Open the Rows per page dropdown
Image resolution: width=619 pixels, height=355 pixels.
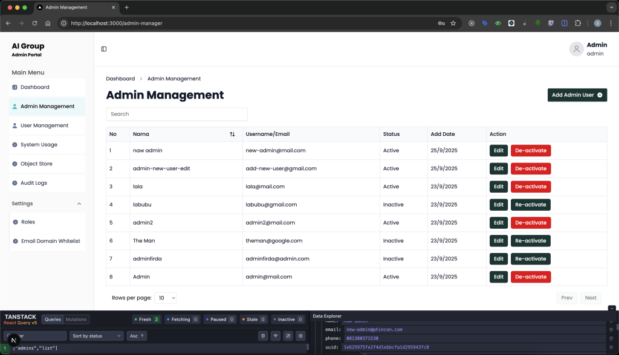(x=166, y=298)
